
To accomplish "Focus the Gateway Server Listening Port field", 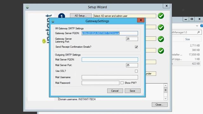I will [x=132, y=39].
